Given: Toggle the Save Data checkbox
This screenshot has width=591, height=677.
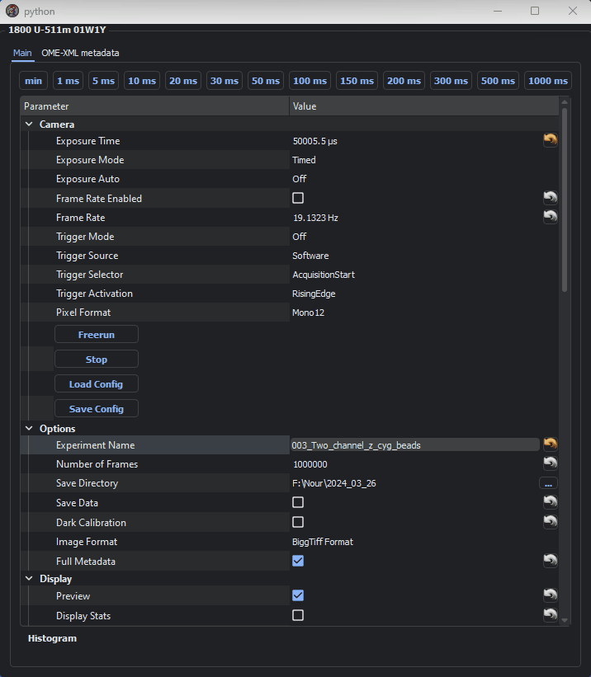Looking at the screenshot, I should 298,502.
